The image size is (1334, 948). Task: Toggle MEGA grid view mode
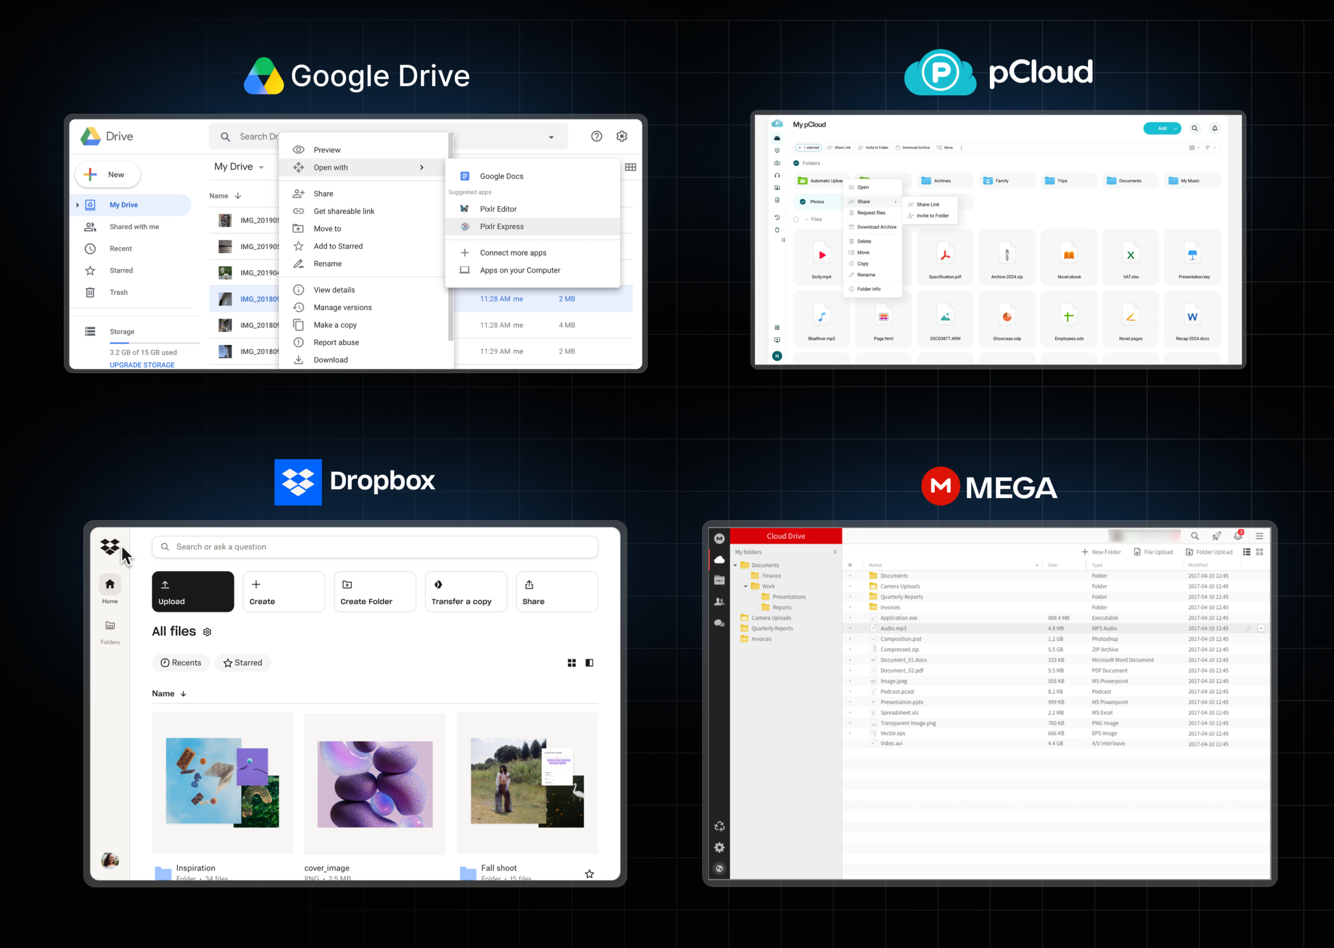tap(1259, 552)
